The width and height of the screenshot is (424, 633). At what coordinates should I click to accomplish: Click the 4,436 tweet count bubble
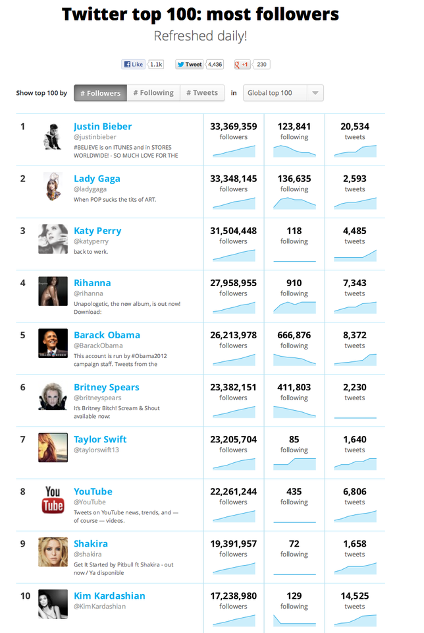point(215,64)
